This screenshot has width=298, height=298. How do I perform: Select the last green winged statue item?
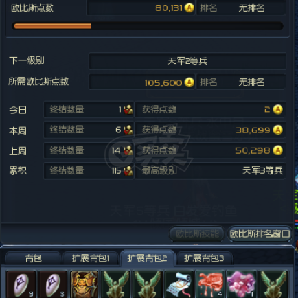coord(273,284)
